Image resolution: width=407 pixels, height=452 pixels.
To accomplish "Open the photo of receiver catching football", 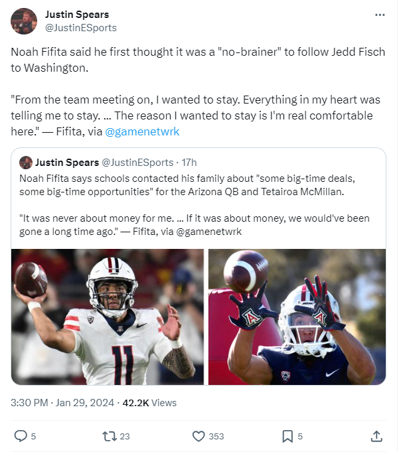I will pos(297,317).
